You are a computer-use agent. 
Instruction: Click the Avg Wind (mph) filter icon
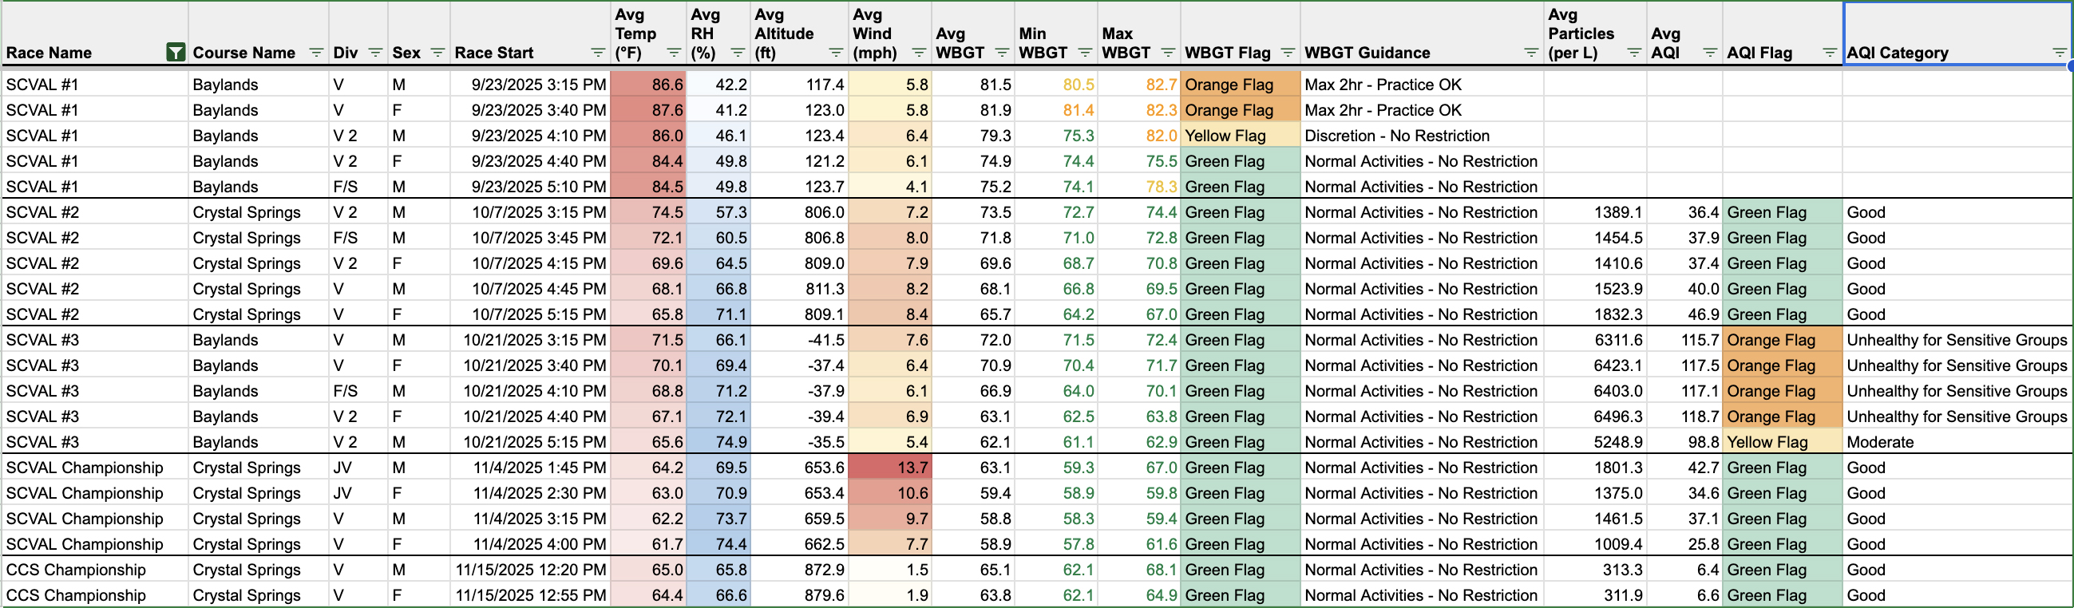point(919,53)
